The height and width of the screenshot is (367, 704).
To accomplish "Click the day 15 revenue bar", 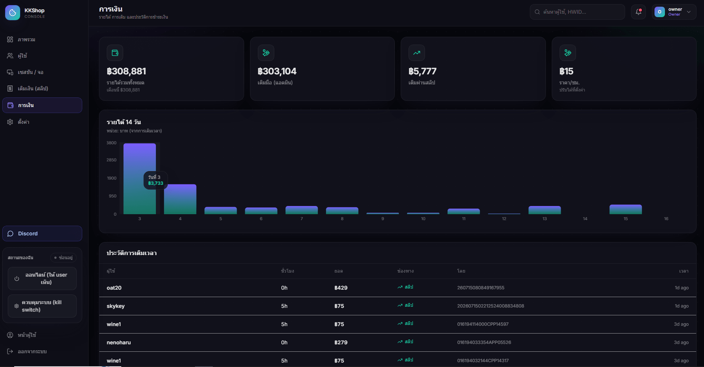I will pyautogui.click(x=625, y=209).
